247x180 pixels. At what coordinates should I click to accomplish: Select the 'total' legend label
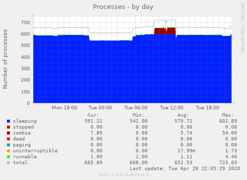(20, 163)
